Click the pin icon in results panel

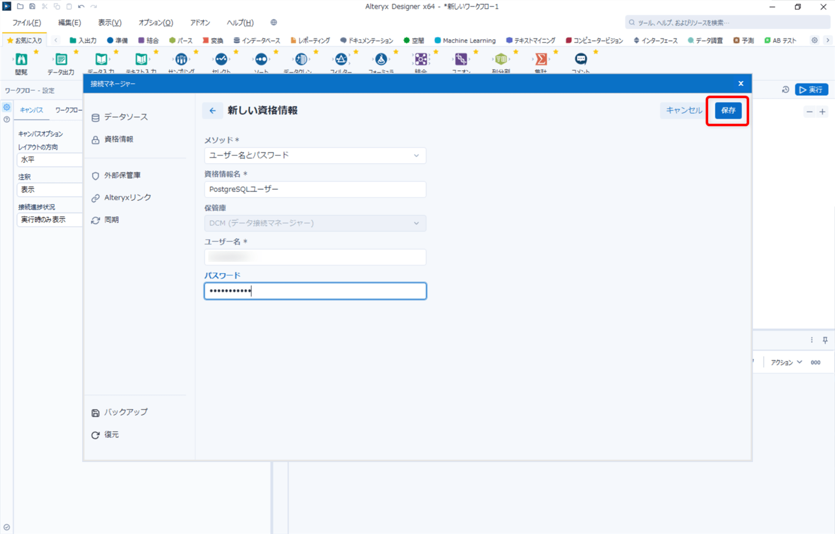[x=825, y=340]
